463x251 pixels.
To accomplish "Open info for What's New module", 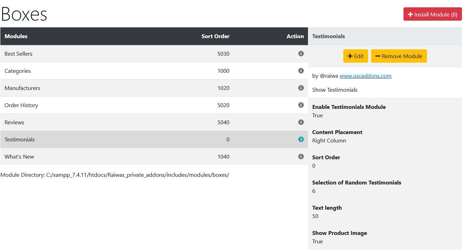I will pyautogui.click(x=301, y=156).
